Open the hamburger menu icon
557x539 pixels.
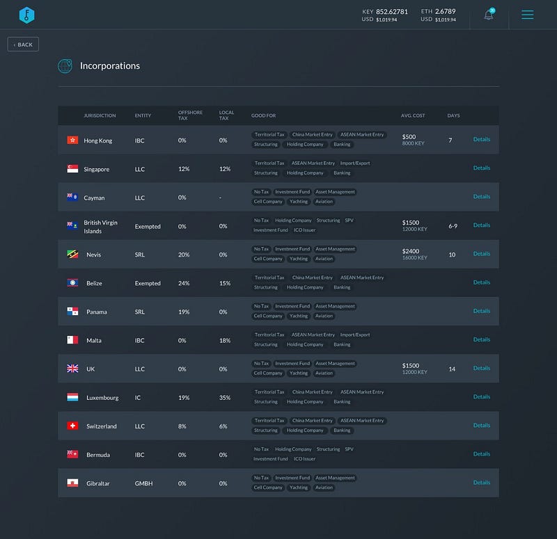point(527,15)
